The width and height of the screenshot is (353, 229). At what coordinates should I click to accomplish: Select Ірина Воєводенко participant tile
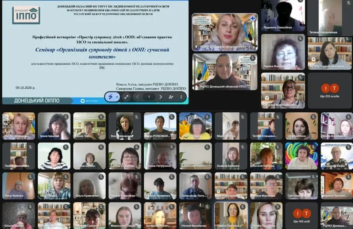337,126
